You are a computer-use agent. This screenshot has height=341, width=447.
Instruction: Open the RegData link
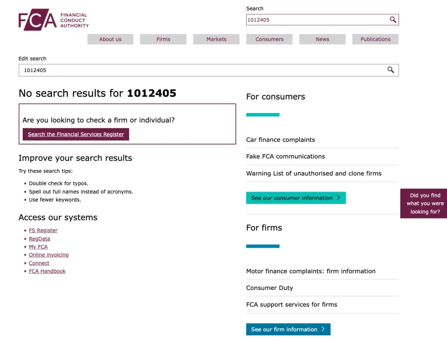[39, 239]
